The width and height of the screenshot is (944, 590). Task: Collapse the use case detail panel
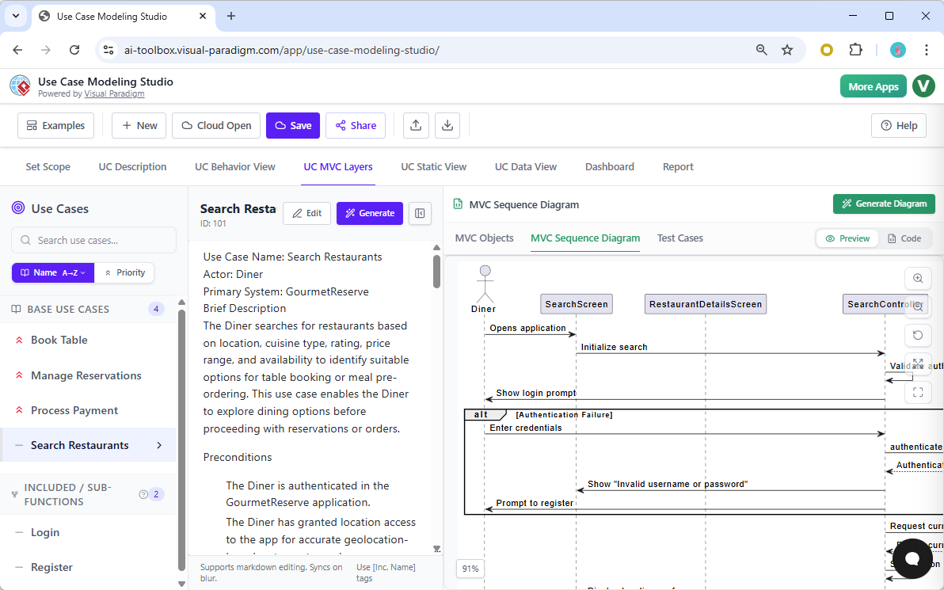pos(420,213)
